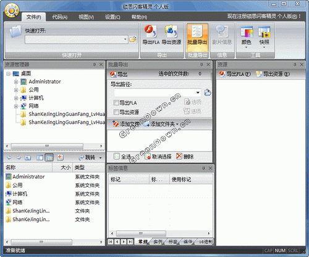Expand the Administrator tree node

pyautogui.click(x=16, y=82)
